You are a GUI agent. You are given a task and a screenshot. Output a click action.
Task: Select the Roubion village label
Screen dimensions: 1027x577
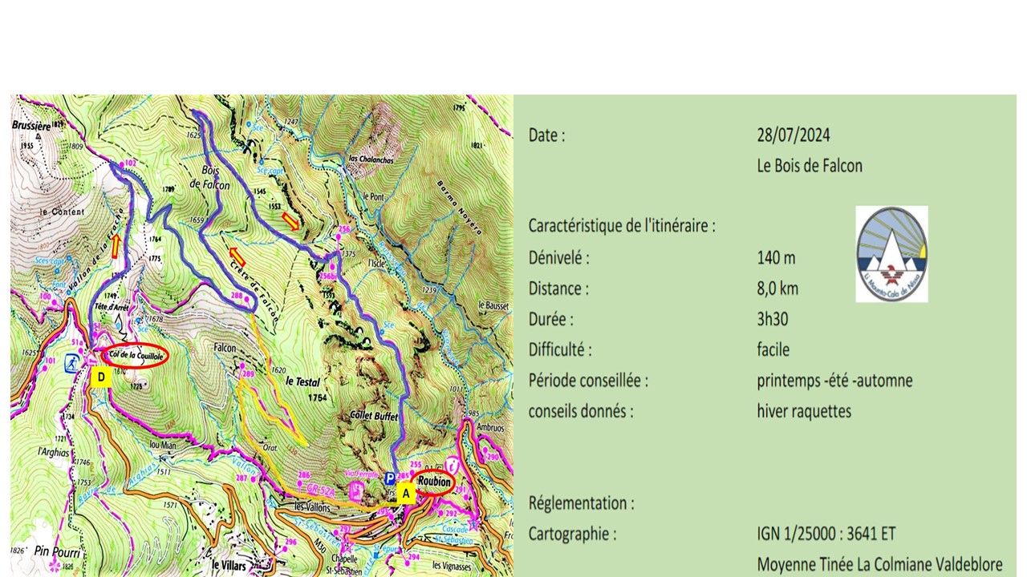tap(433, 483)
